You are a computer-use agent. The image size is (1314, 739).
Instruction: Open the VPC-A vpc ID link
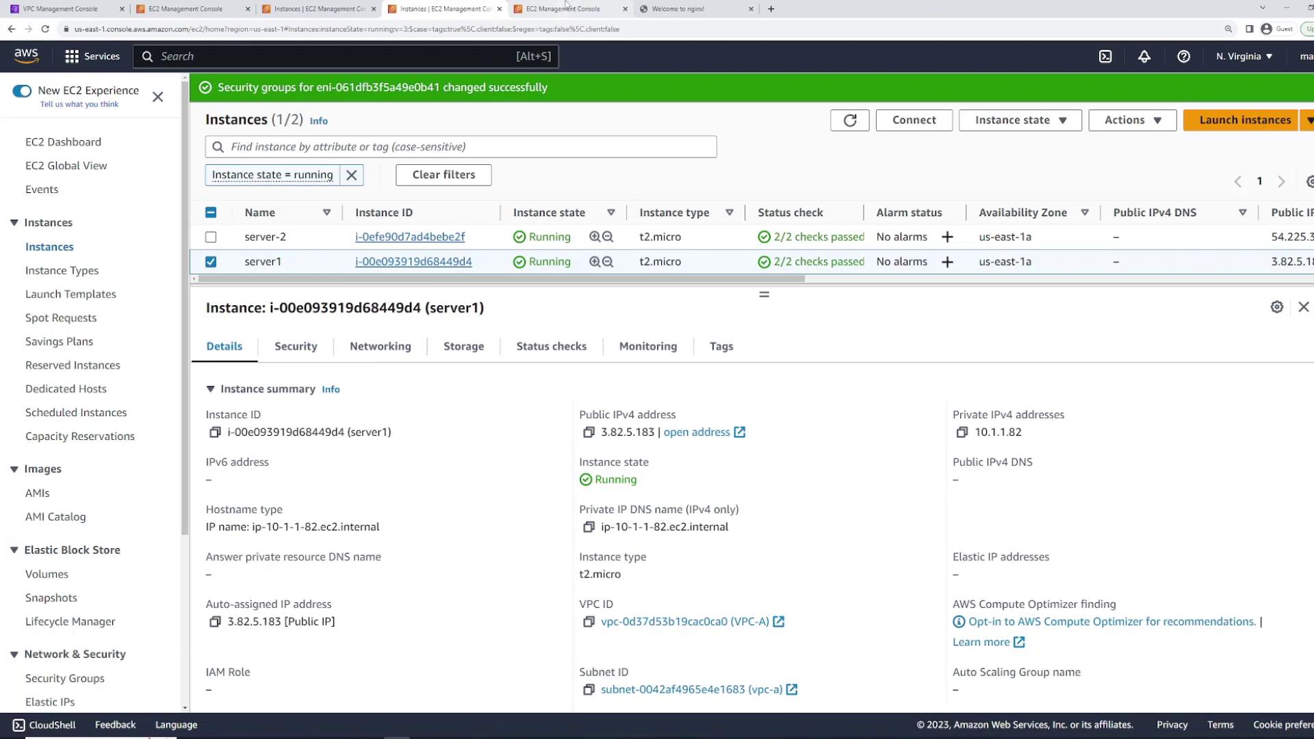coord(684,621)
